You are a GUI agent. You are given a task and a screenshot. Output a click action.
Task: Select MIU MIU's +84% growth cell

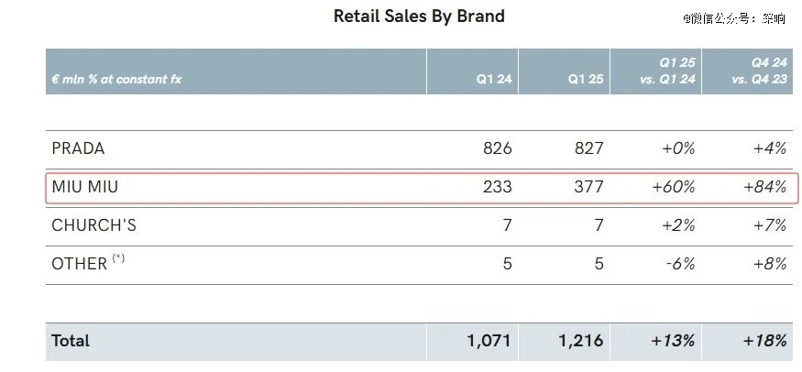[x=765, y=187]
